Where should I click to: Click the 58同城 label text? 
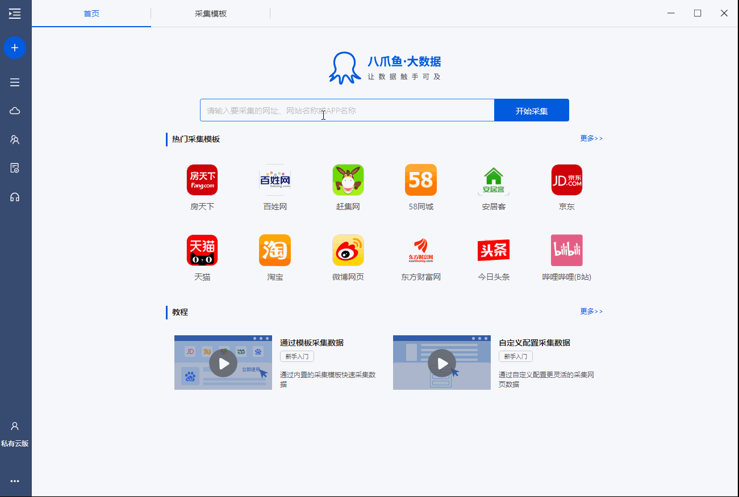click(x=421, y=207)
